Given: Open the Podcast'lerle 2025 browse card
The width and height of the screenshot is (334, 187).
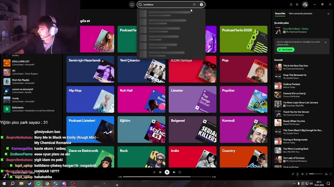Looking at the screenshot, I should pyautogui.click(x=243, y=39).
